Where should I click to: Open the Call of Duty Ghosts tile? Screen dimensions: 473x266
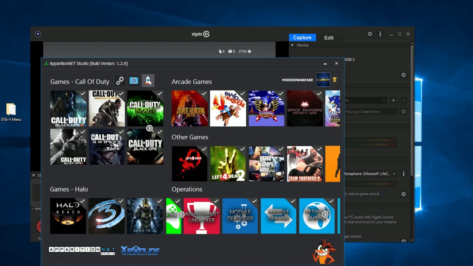pyautogui.click(x=107, y=147)
